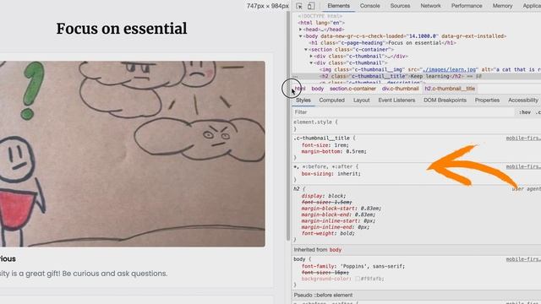This screenshot has width=541, height=304.
Task: Expand the collapsed div c-thumbnail node
Action: click(x=311, y=57)
